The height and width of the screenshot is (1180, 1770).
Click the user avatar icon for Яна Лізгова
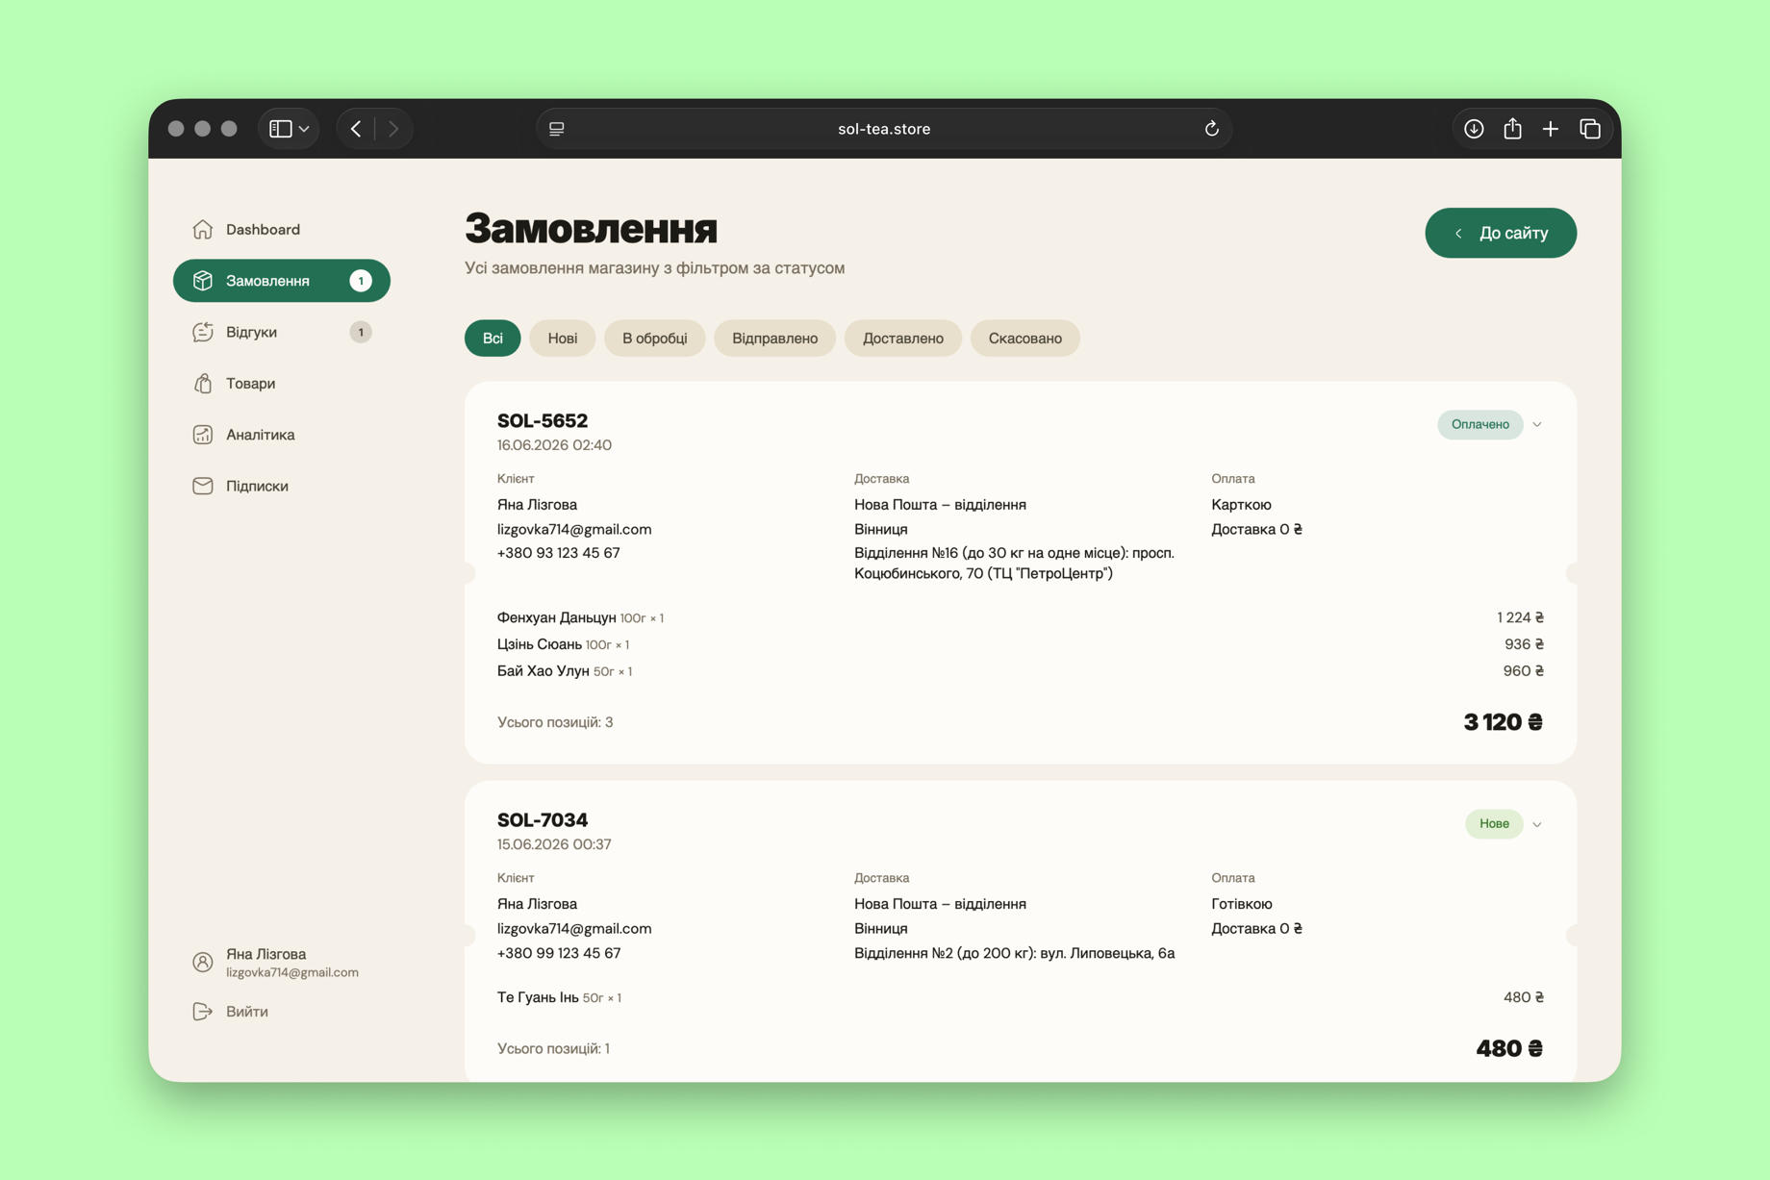202,962
